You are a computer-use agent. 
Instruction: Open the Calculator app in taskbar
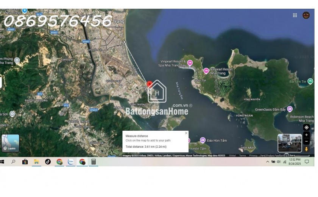point(94,162)
